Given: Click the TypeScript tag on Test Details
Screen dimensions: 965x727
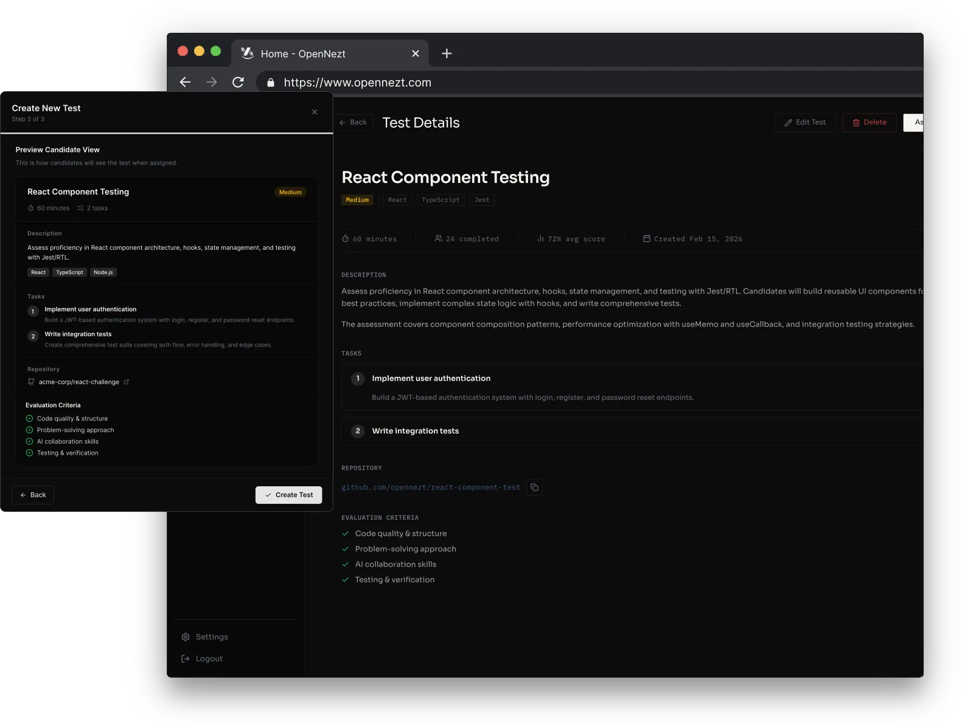Looking at the screenshot, I should pos(441,200).
